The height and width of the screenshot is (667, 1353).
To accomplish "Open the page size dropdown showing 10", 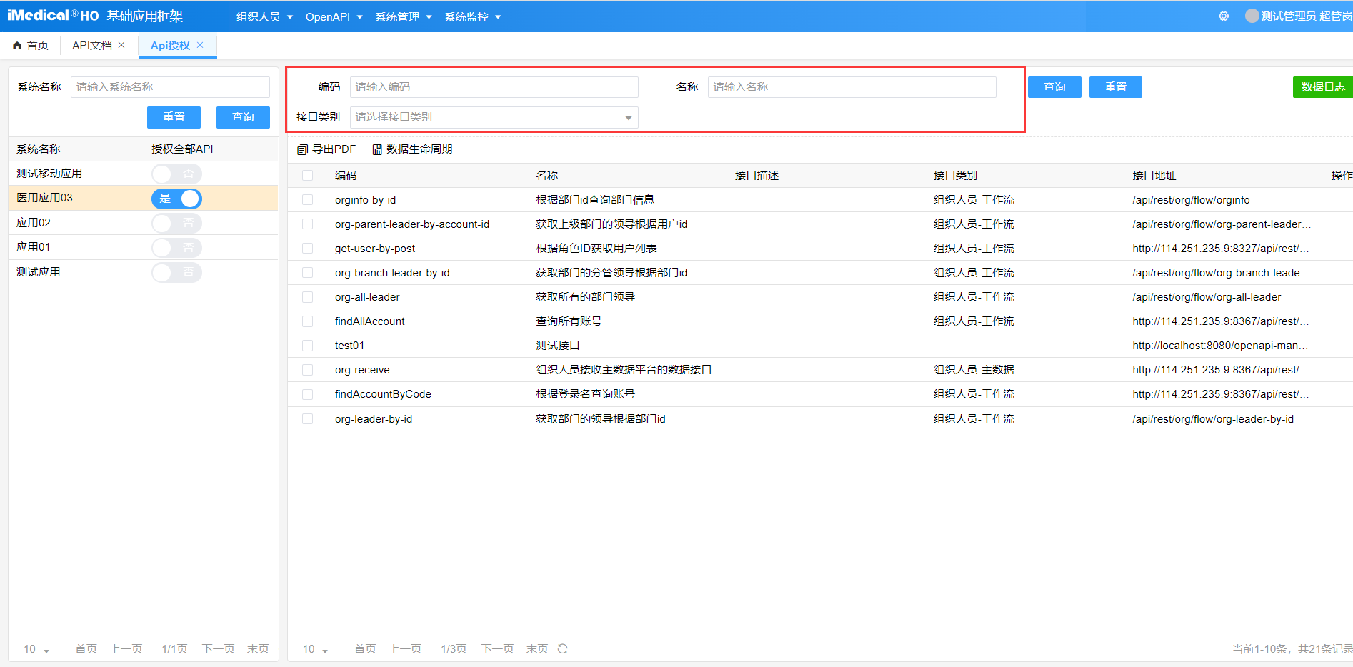I will (314, 648).
